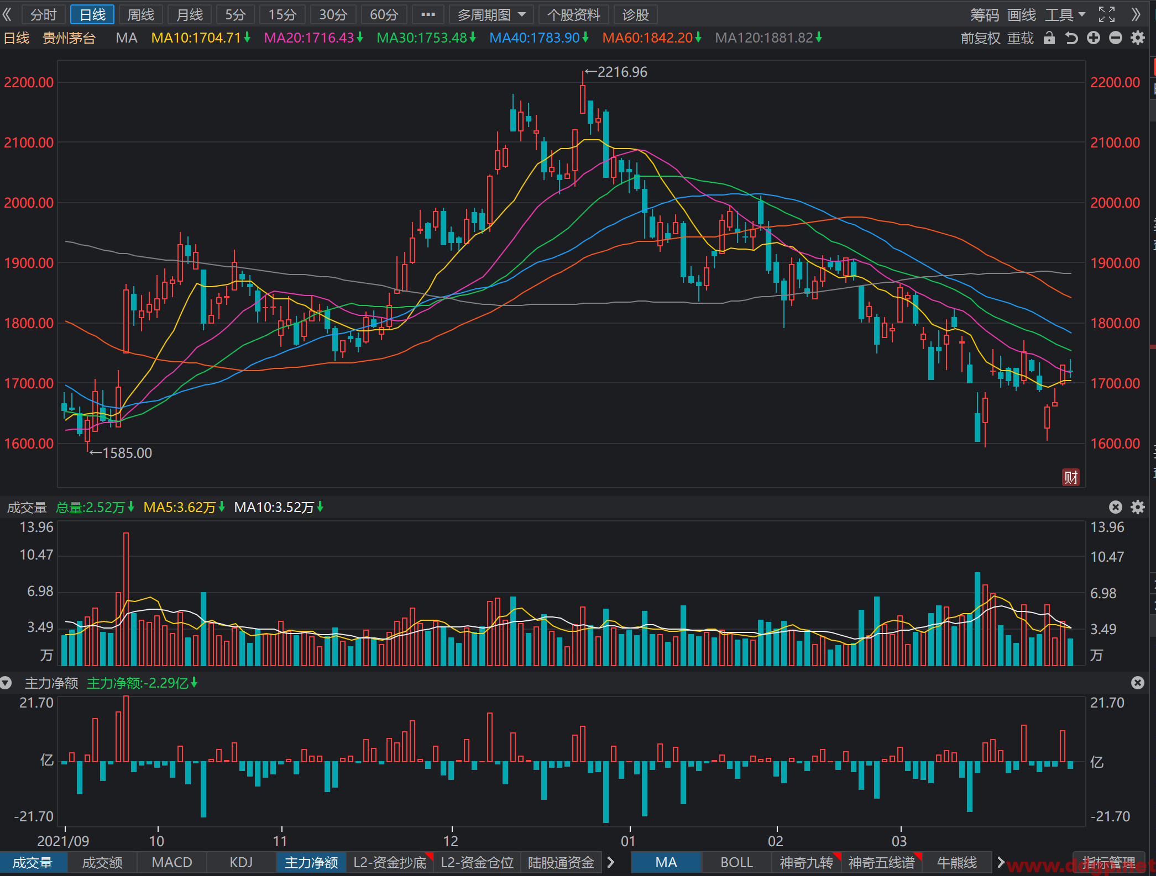Click 重载 reload data
Viewport: 1156px width, 876px height.
pyautogui.click(x=1020, y=38)
